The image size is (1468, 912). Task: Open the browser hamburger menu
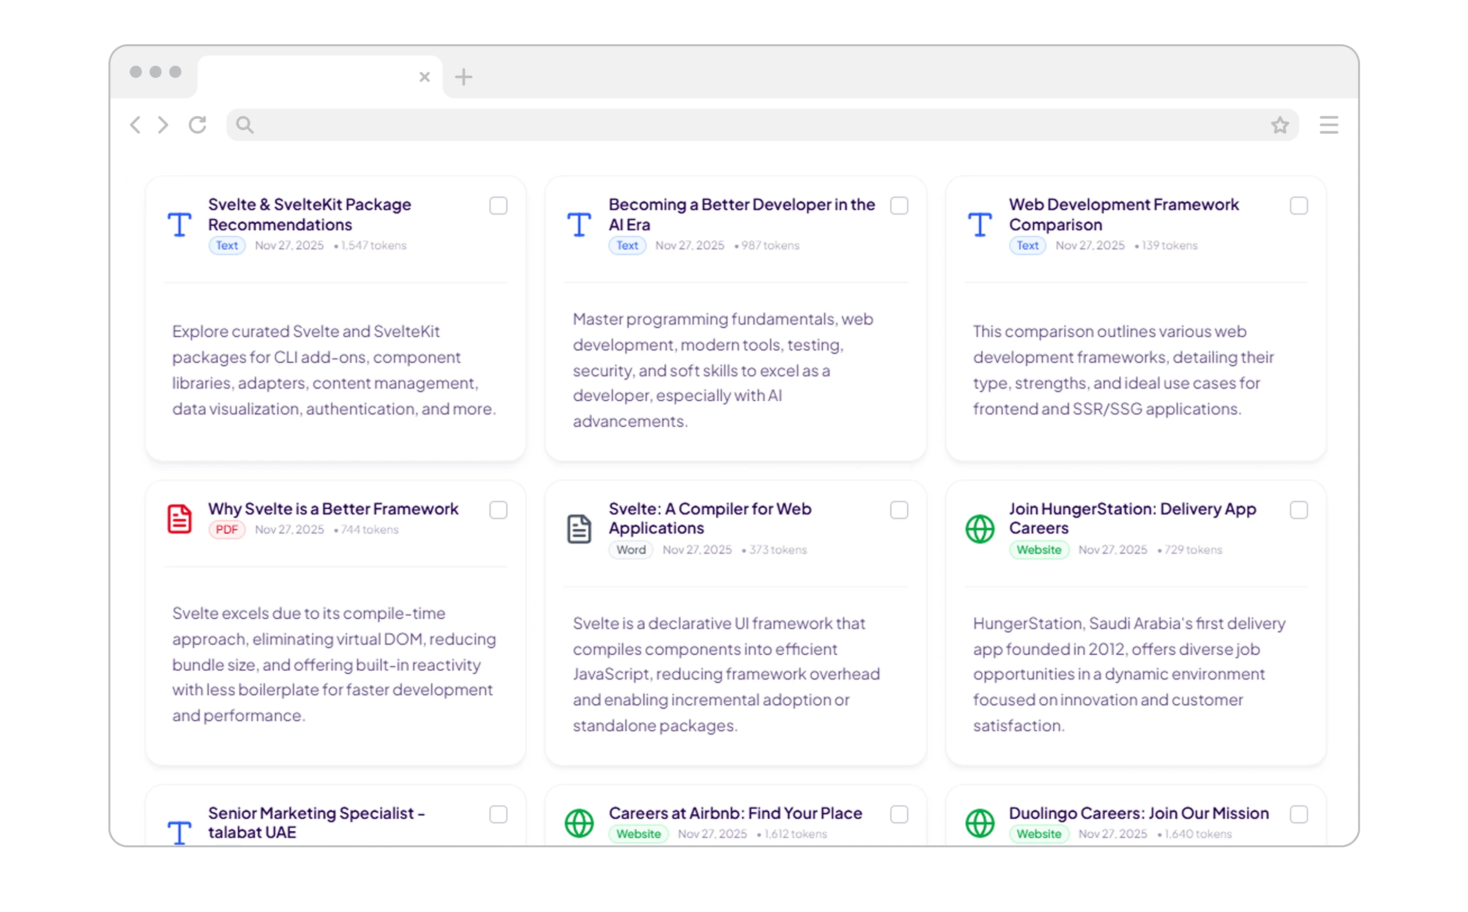pyautogui.click(x=1329, y=125)
